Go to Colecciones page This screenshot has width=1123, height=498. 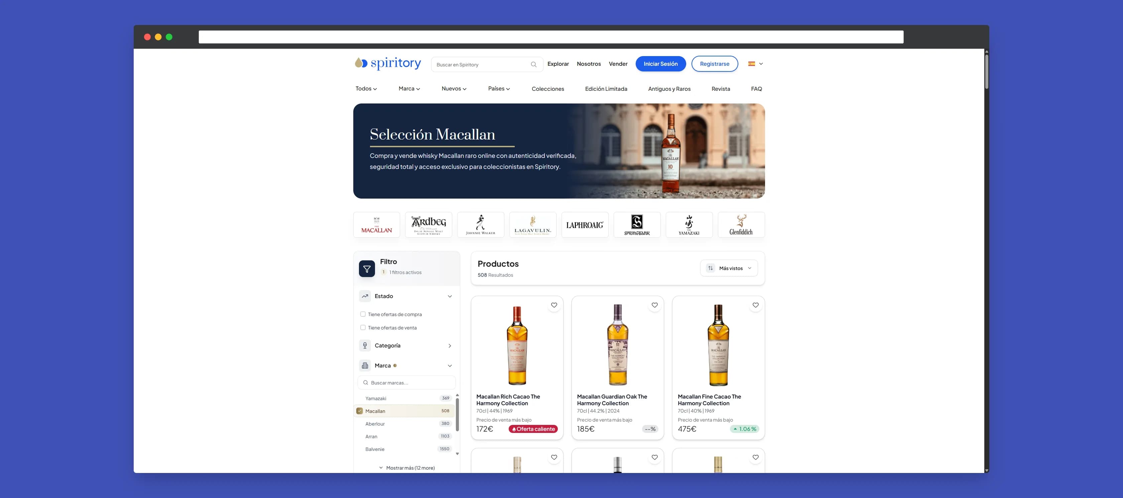tap(547, 89)
